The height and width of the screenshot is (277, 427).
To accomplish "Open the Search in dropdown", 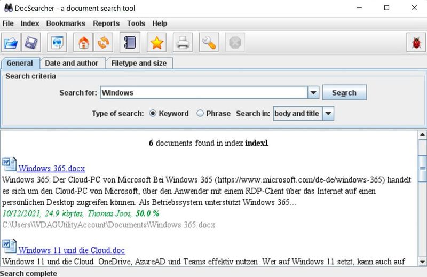I will (328, 113).
